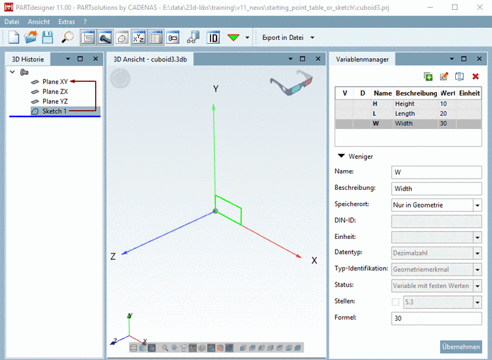Screen dimensions: 492x360
Task: Edit variable with pencil icon in Variablenmanager
Action: click(x=444, y=77)
